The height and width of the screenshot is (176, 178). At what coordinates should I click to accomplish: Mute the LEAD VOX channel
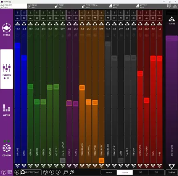click(x=140, y=18)
